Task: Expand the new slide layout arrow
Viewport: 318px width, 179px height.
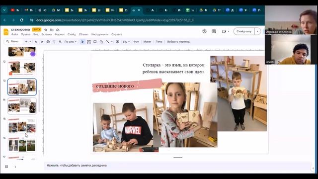Action: pyautogui.click(x=30, y=42)
